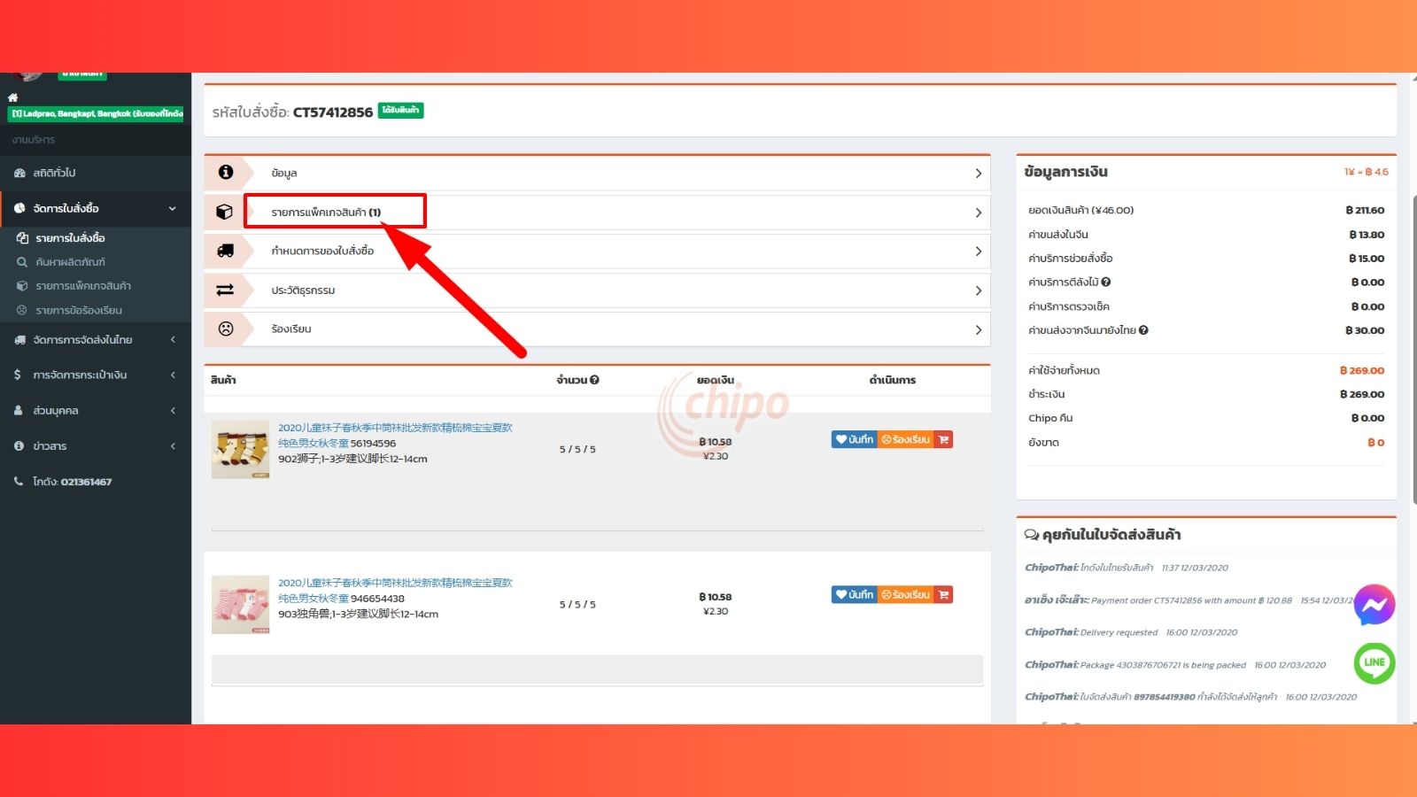
Task: Click the Messenger chat icon
Action: [1374, 606]
